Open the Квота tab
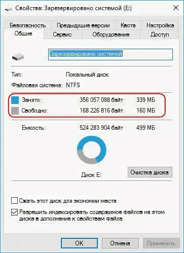This screenshot has height=253, width=184. (128, 25)
